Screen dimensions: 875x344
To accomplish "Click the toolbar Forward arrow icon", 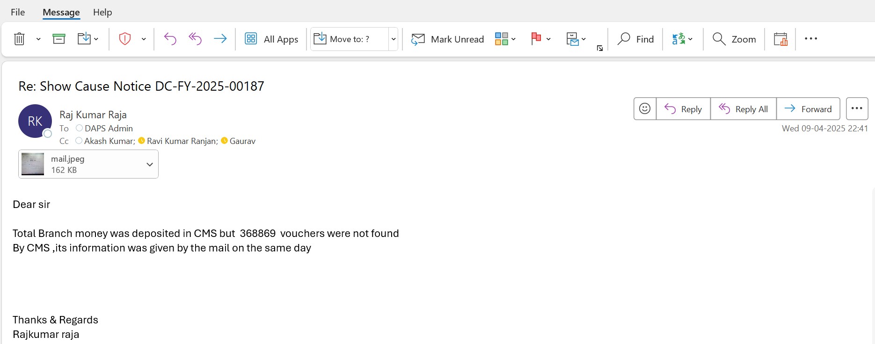I will point(220,39).
